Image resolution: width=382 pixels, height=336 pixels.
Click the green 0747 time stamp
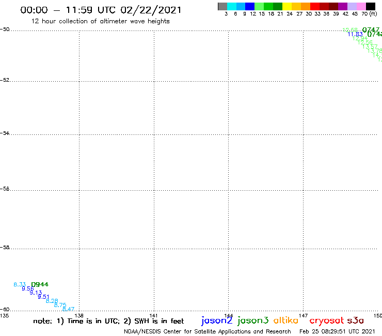click(x=371, y=30)
